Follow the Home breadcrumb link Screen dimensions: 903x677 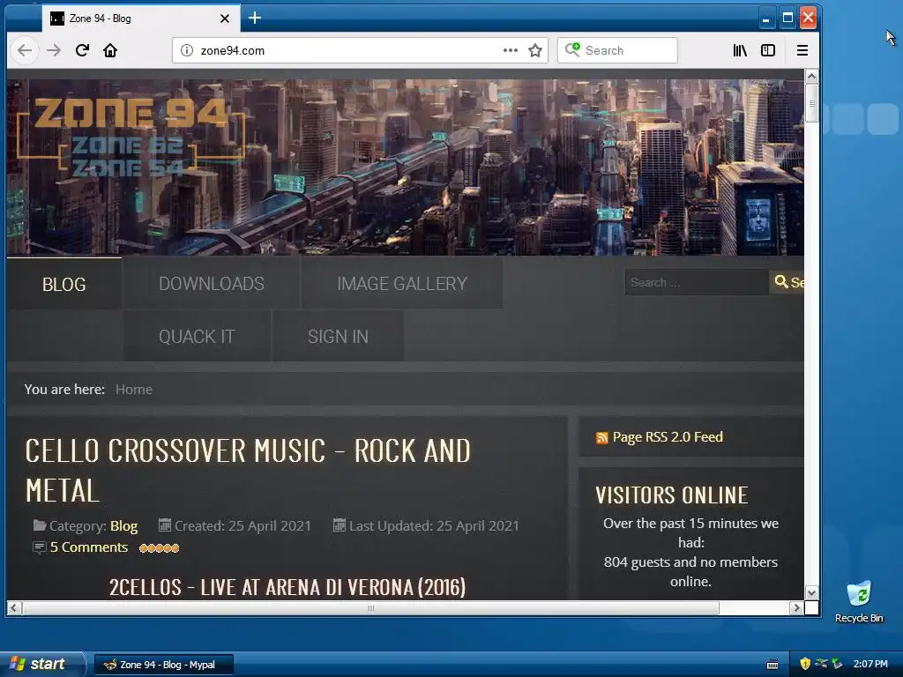[134, 389]
